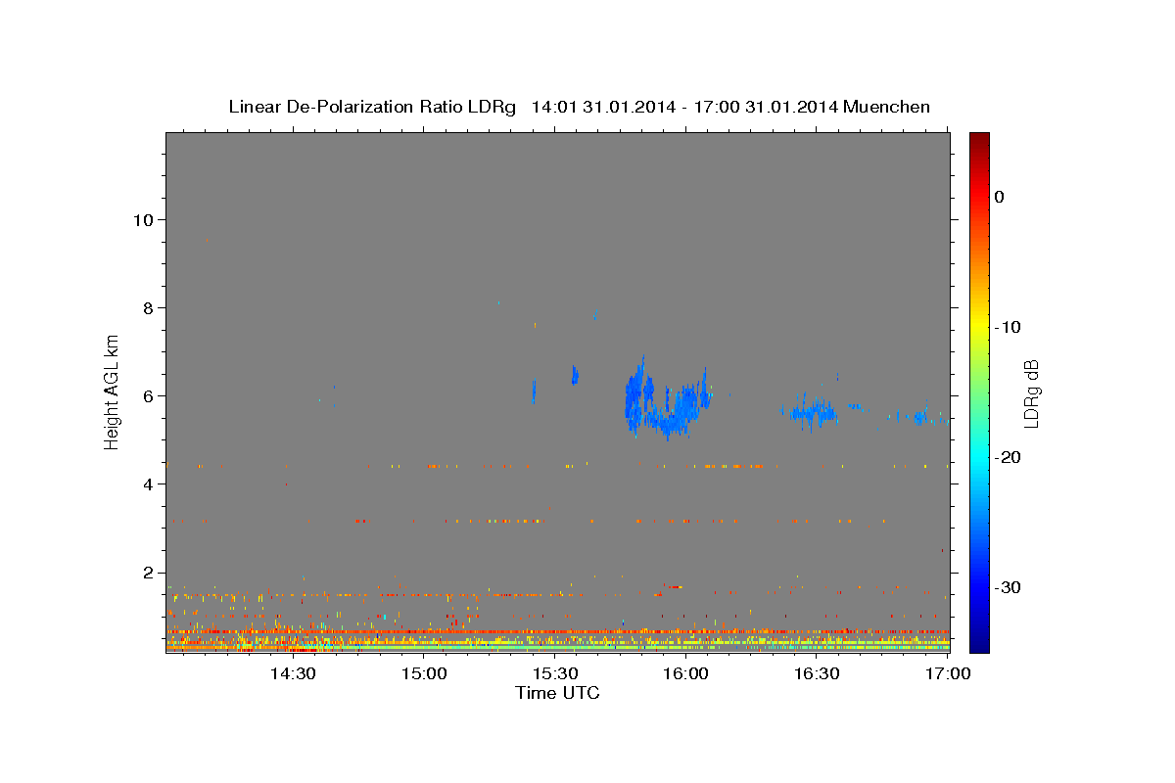
Task: Click the large blue cloud near 16:00
Action: (x=666, y=399)
